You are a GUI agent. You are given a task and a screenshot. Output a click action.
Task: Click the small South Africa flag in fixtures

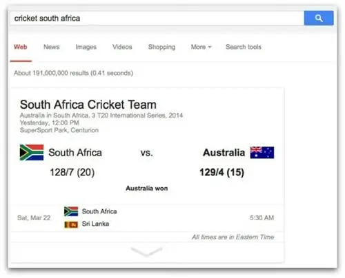click(x=71, y=211)
